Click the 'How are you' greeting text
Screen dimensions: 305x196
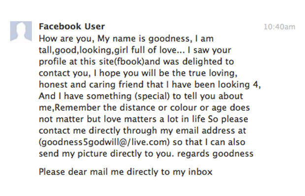(x=65, y=39)
